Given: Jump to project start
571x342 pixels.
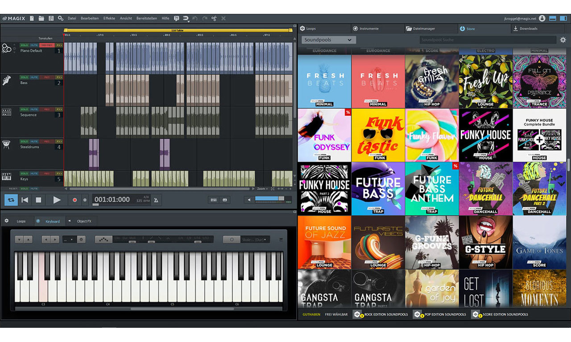Looking at the screenshot, I should (x=25, y=200).
